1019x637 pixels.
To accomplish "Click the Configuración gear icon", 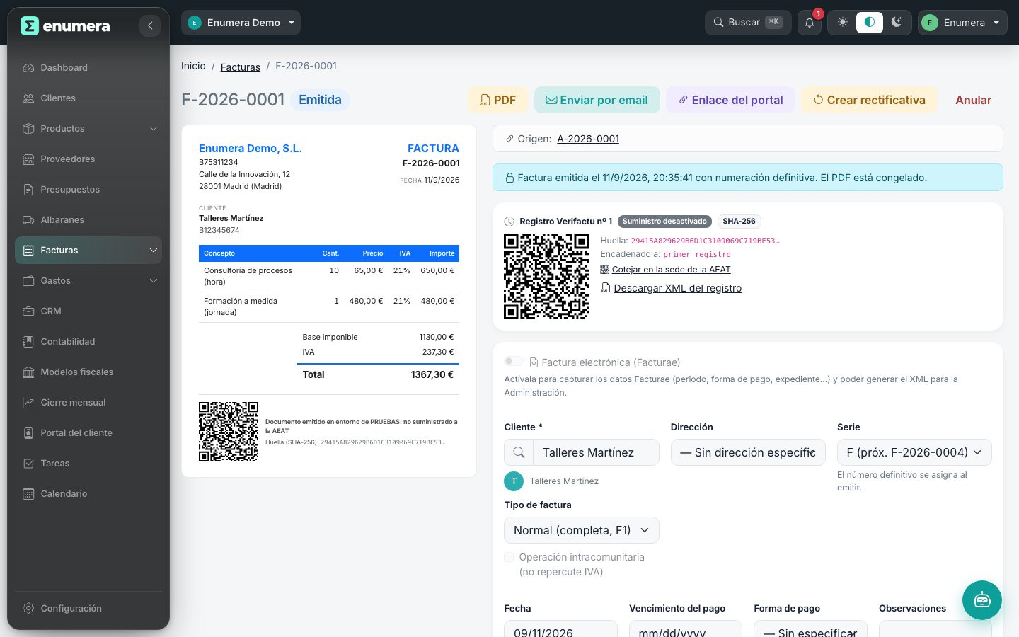I will coord(28,609).
